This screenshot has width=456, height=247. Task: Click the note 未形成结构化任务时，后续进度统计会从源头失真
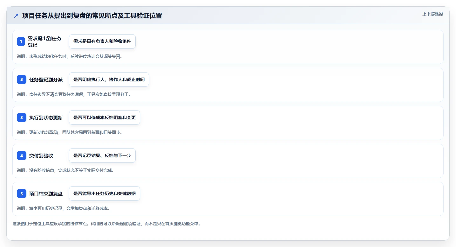pos(76,56)
